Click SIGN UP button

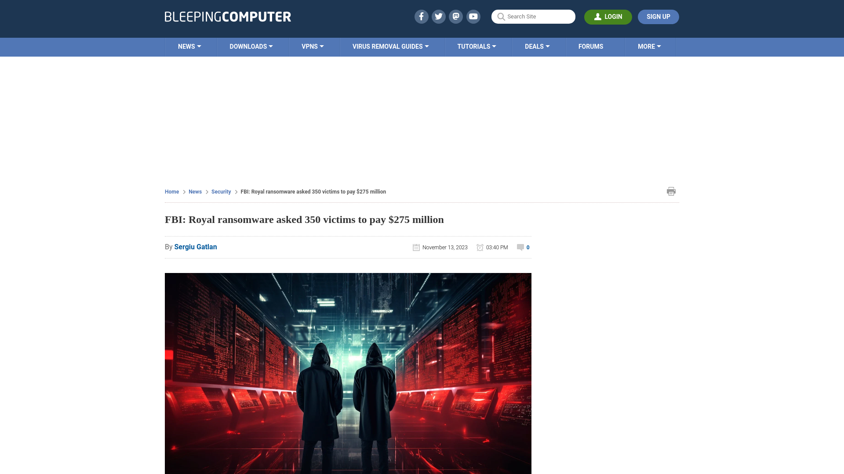pos(658,16)
